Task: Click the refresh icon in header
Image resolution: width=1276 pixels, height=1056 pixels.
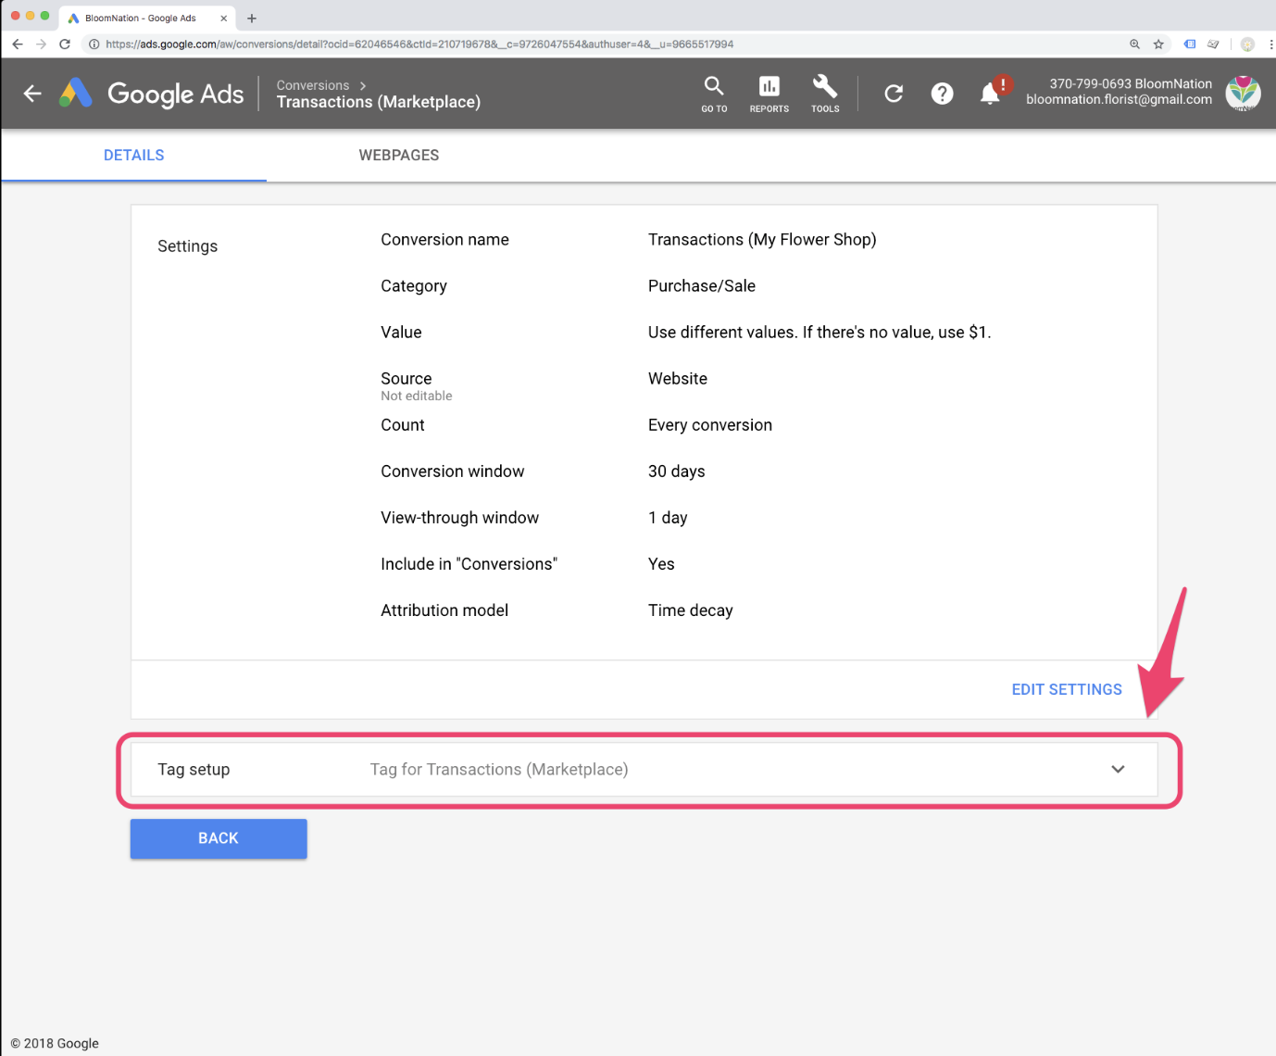Action: [894, 93]
